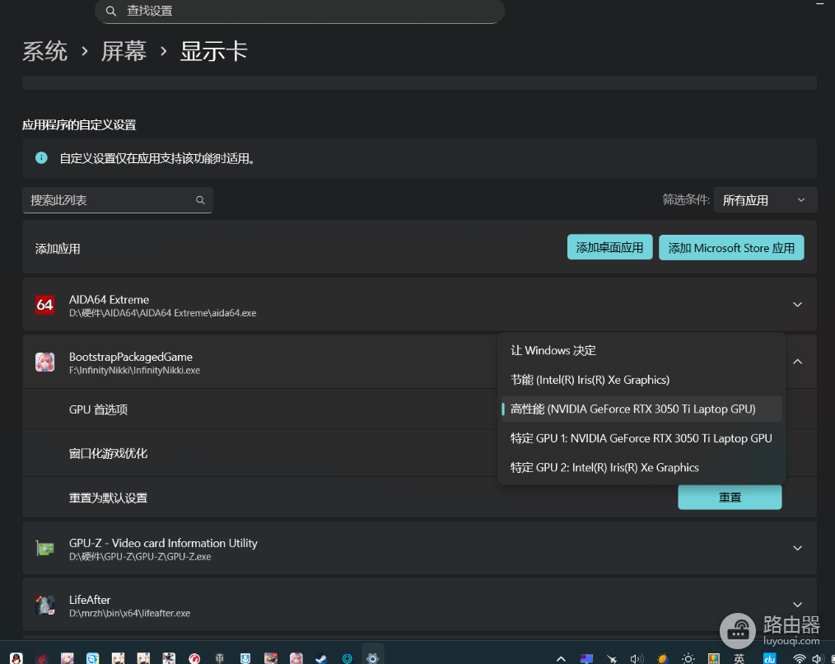The width and height of the screenshot is (835, 664).
Task: Click the D:\mrzh\bin\x64\lifeafter.exe path text
Action: 129,614
